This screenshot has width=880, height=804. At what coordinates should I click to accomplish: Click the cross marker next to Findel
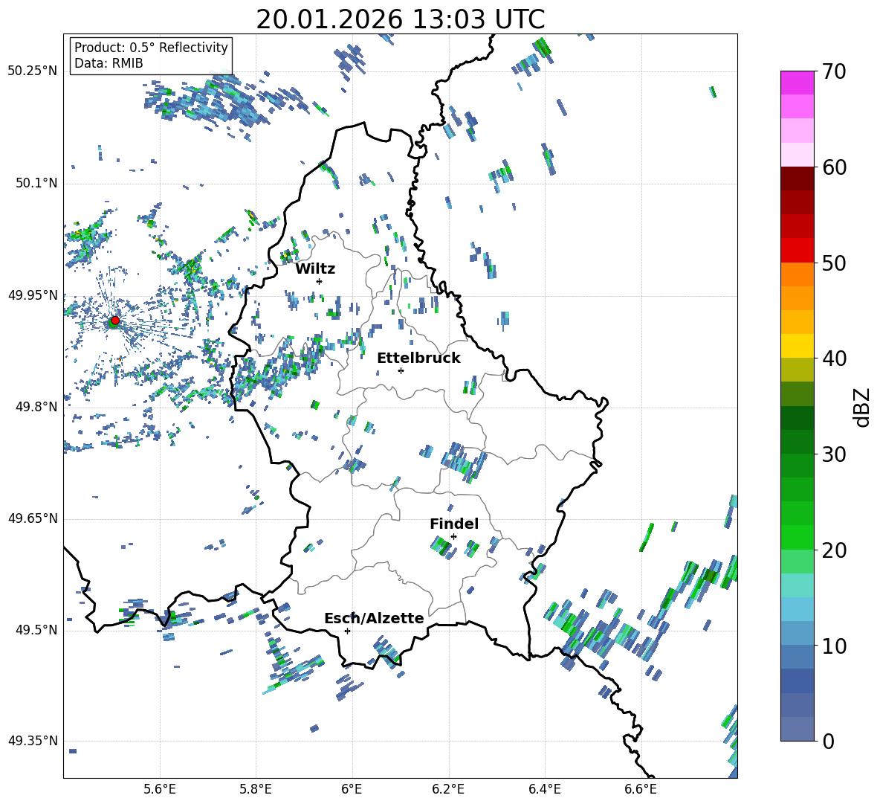(x=453, y=537)
